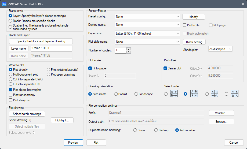
Task: Select Cover duplicate name handling
Action: 135,130
